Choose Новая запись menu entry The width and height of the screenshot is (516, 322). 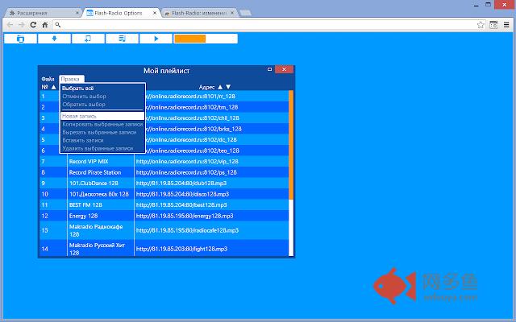pyautogui.click(x=102, y=116)
